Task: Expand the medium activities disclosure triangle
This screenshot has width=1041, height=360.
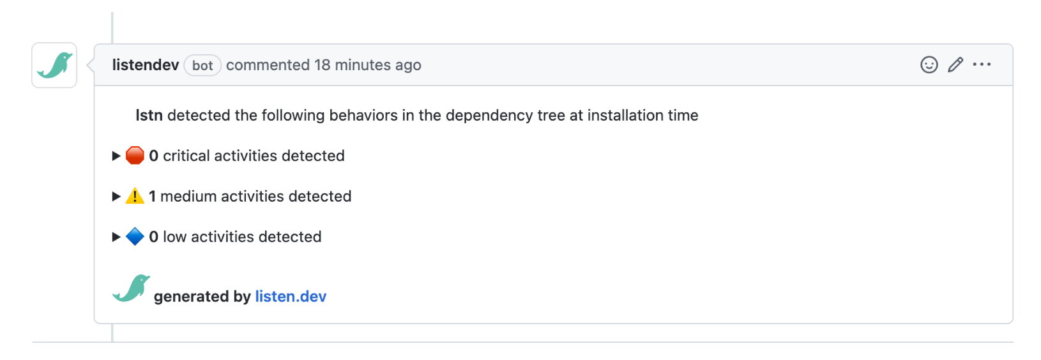Action: tap(116, 197)
